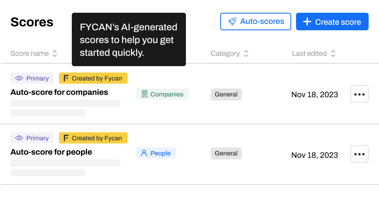The image size is (379, 212).
Task: Open three-dot menu for Auto-score for companies
Action: 359,94
